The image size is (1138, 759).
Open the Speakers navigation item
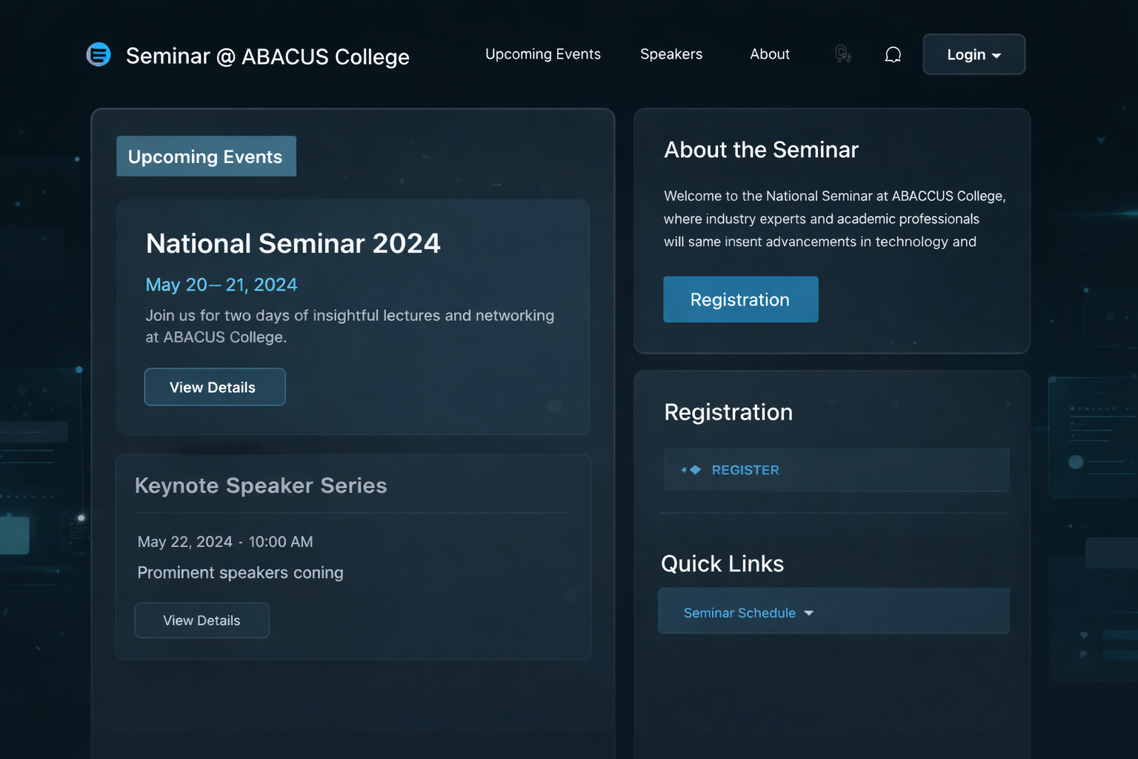pos(671,54)
